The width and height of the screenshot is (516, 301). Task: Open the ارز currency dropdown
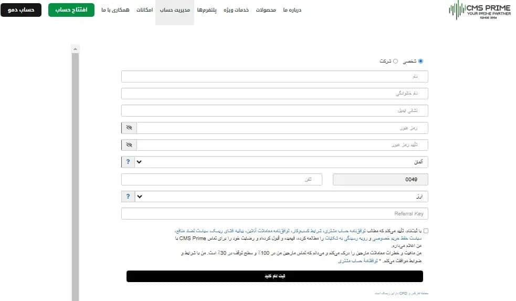coord(281,196)
